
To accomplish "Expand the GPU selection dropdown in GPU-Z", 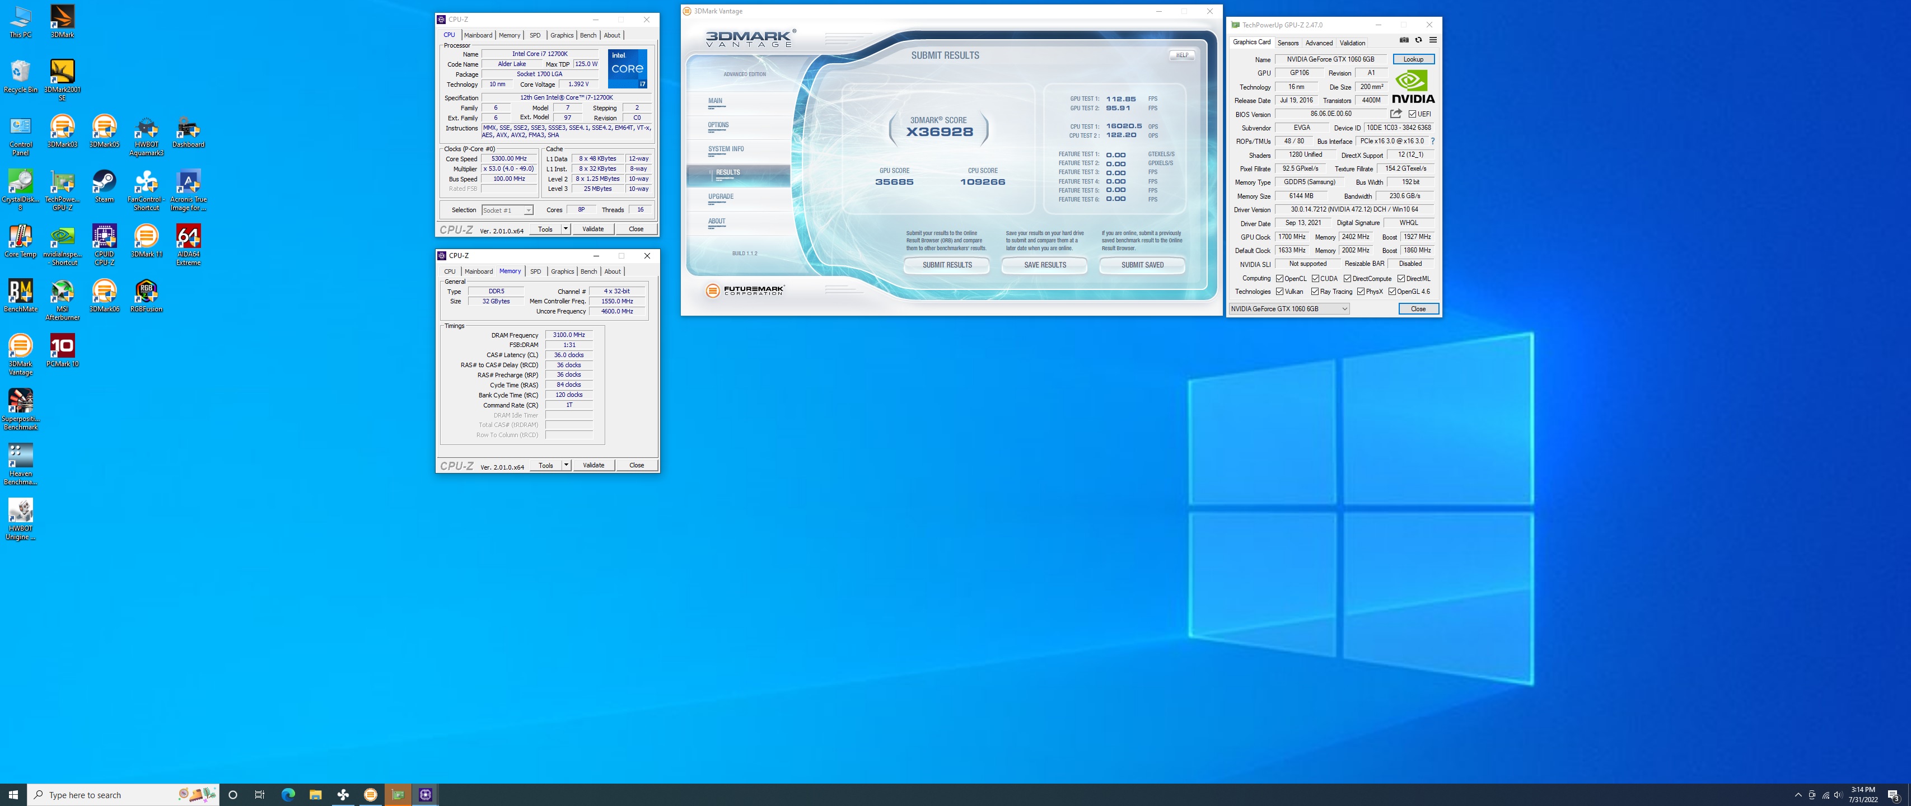I will [1288, 308].
